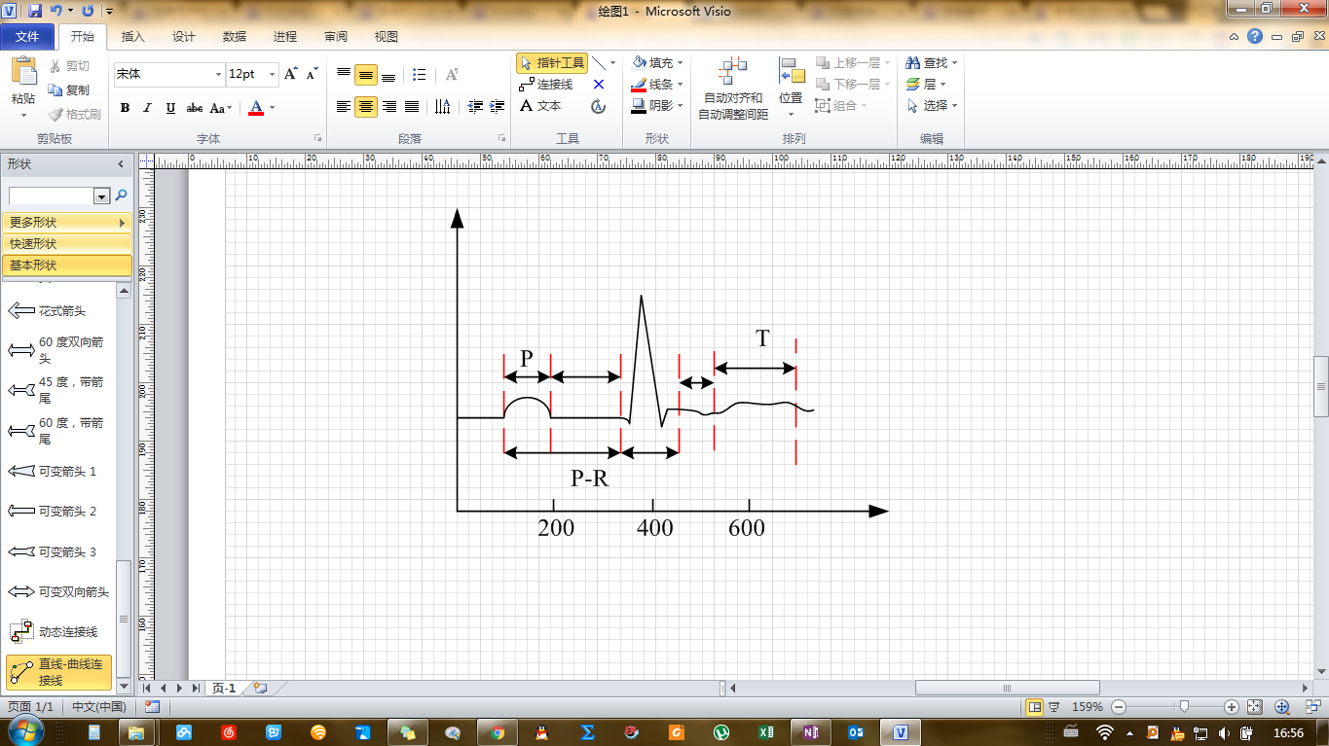Open Excel from the Windows taskbar
Screen dimensions: 1329x746
click(766, 731)
